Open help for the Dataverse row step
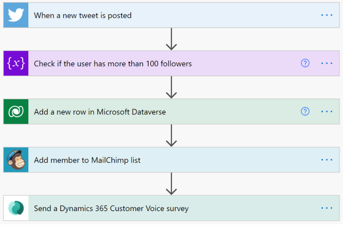343x225 pixels. (305, 112)
